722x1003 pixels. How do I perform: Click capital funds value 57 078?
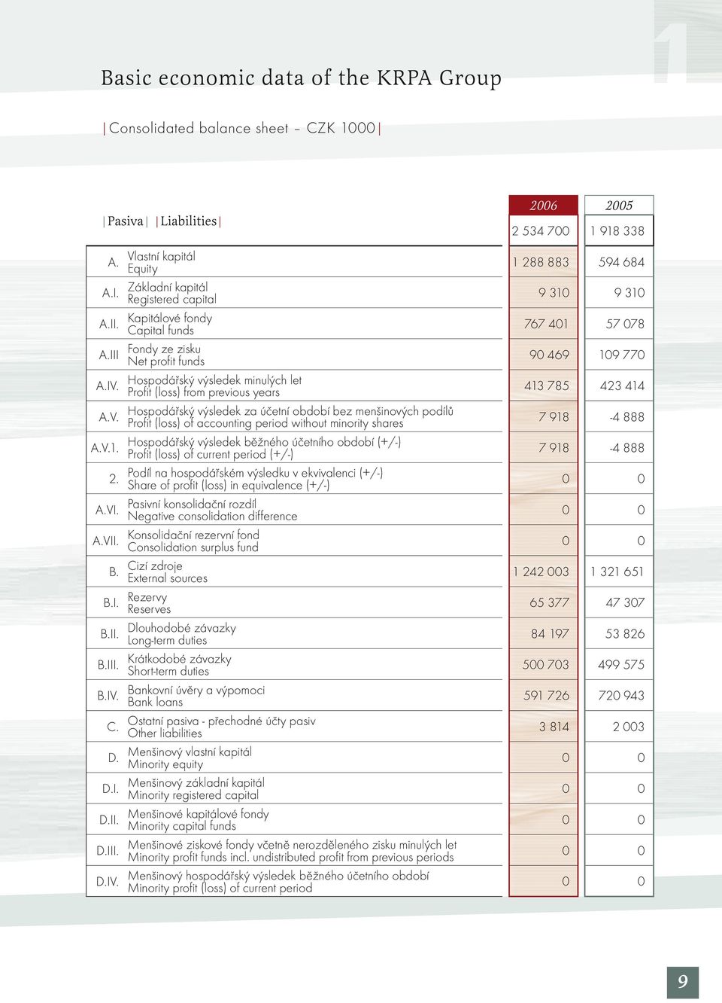point(625,324)
